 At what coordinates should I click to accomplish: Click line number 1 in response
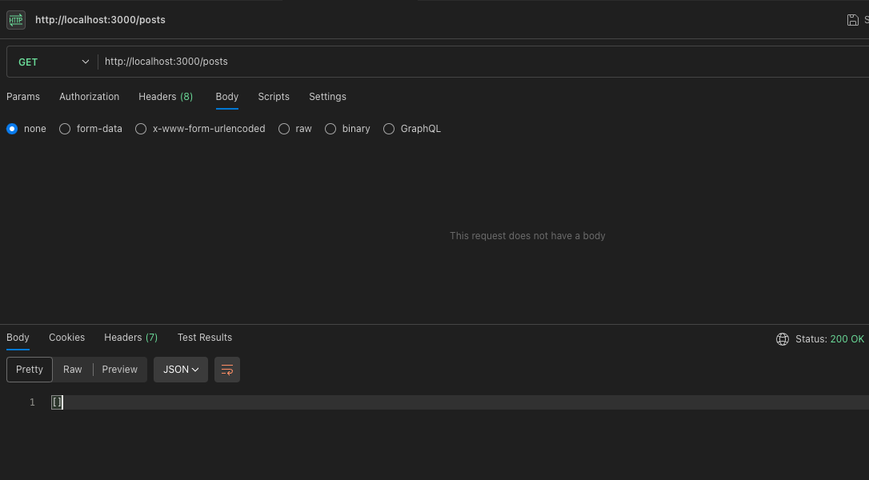pyautogui.click(x=32, y=402)
